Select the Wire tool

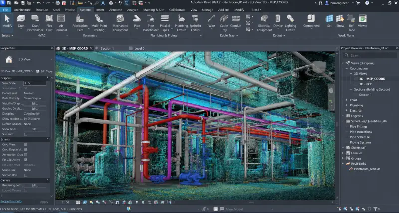[211, 21]
